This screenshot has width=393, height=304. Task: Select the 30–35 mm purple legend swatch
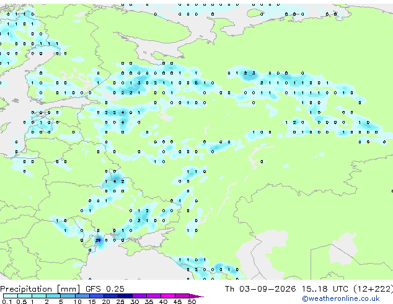(x=139, y=296)
